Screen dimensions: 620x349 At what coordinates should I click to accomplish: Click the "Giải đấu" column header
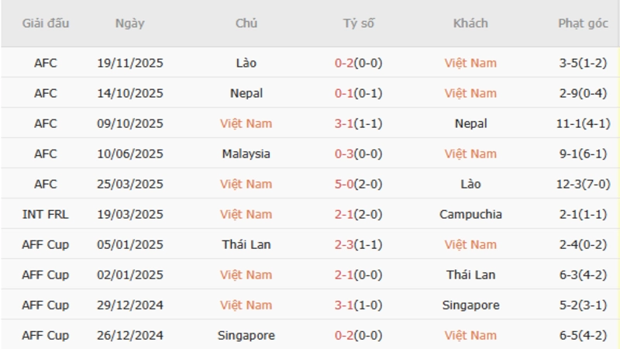pyautogui.click(x=46, y=23)
